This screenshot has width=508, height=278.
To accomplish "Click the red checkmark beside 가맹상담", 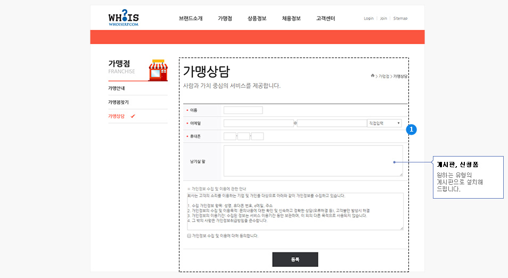I will click(x=133, y=116).
